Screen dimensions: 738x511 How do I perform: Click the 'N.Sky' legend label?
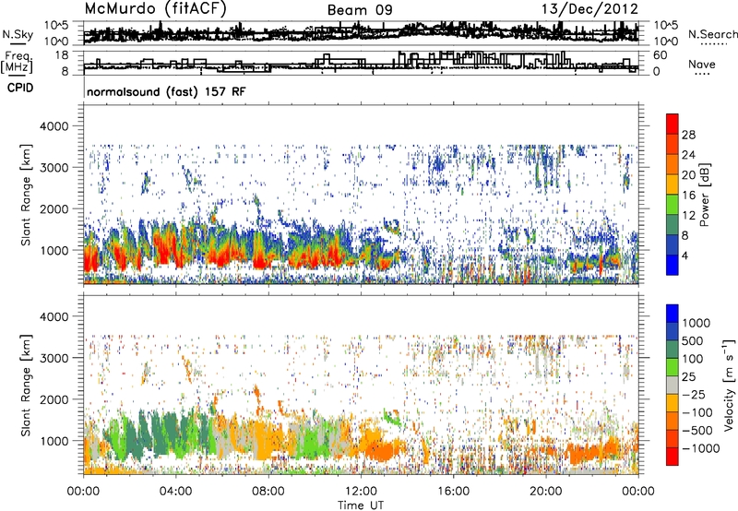point(18,34)
